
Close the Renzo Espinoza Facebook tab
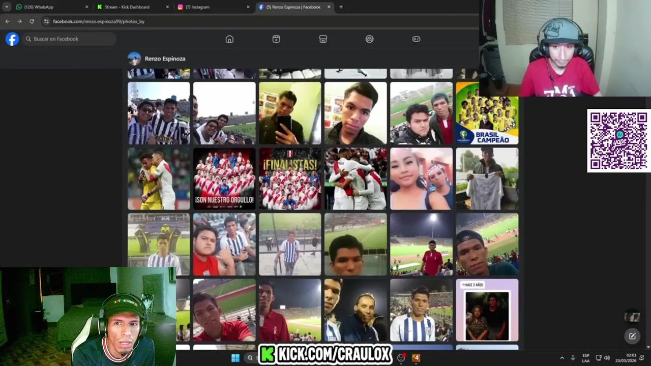[x=329, y=7]
